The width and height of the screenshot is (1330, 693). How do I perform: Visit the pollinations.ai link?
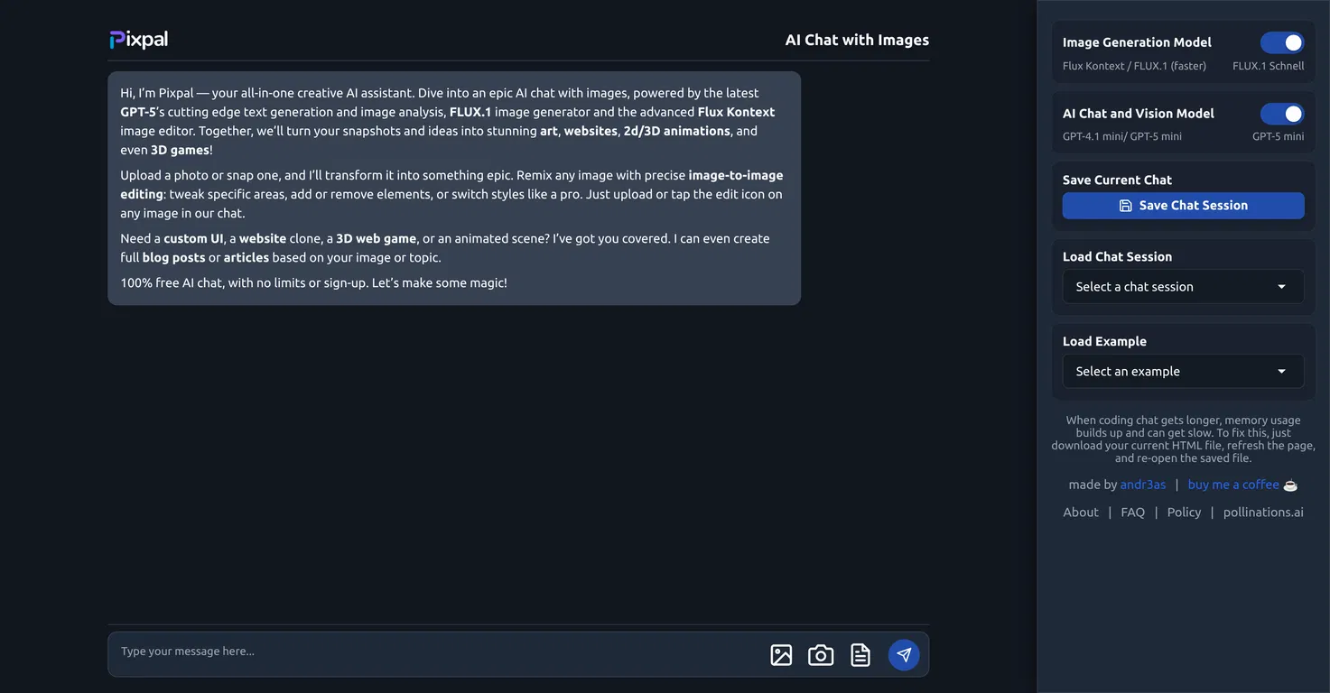pyautogui.click(x=1263, y=513)
